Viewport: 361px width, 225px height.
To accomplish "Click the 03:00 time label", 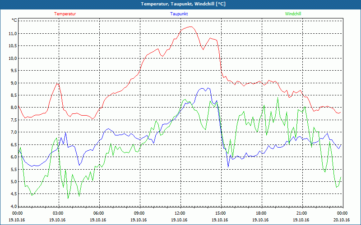I will (58, 213).
